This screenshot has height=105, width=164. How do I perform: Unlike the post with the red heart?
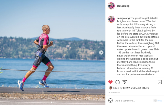(110, 82)
